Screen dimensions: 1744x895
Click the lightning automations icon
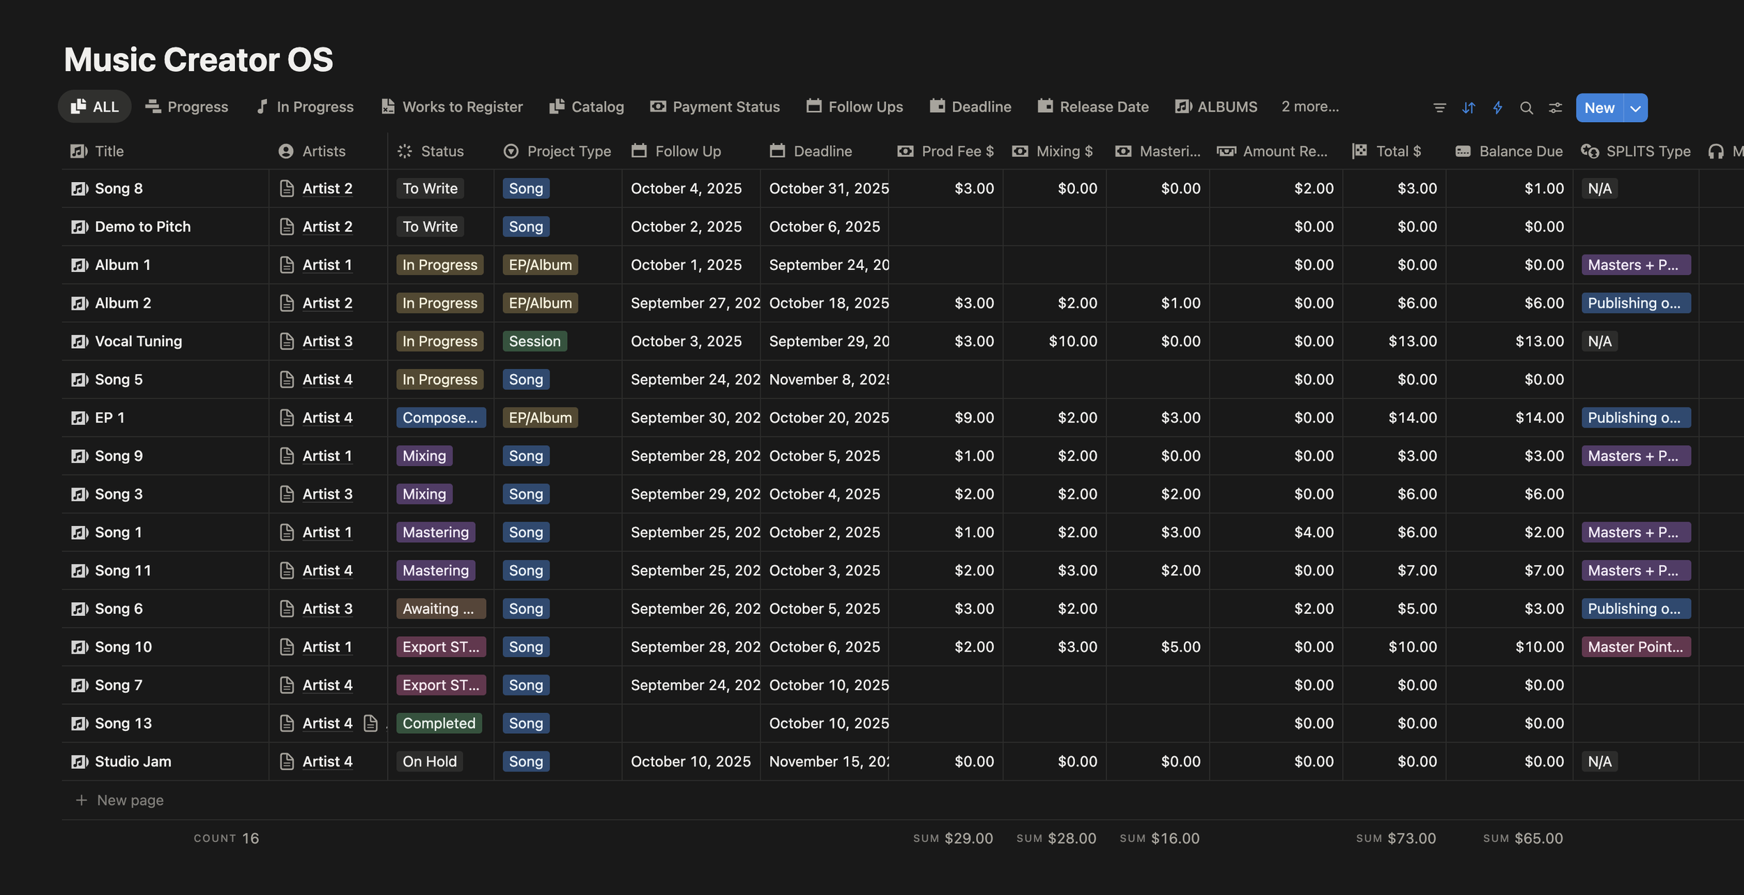[x=1497, y=108]
